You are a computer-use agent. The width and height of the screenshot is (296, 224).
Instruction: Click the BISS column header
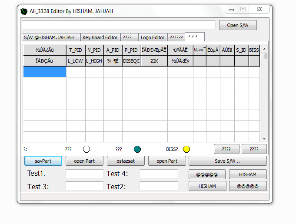(254, 50)
